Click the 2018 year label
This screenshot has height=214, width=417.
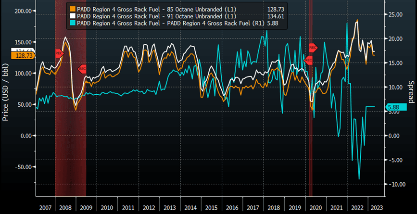273,207
